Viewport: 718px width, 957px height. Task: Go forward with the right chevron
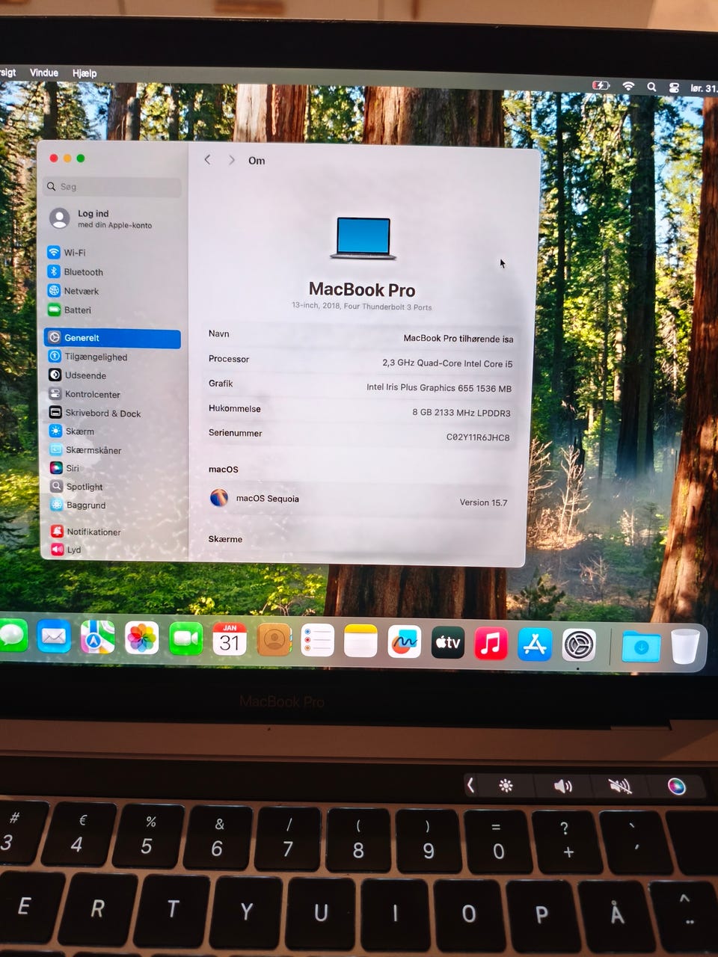[x=232, y=160]
